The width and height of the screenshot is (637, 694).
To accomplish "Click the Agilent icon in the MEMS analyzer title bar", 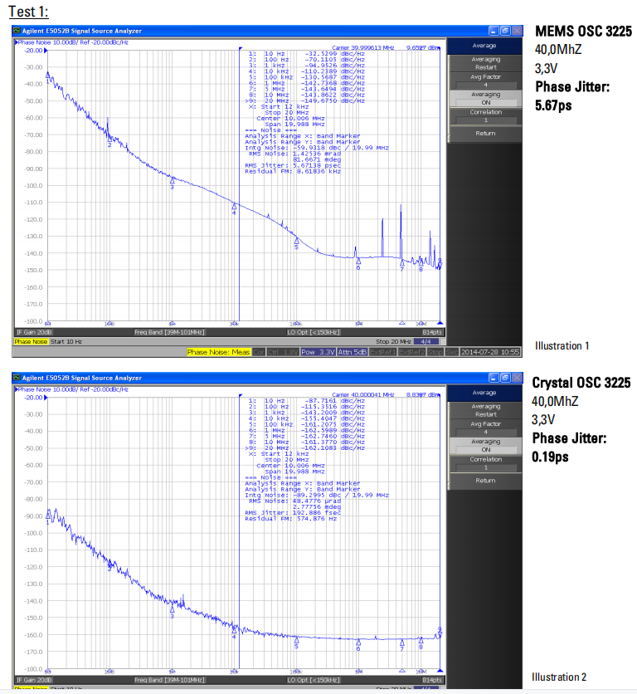I will [17, 30].
